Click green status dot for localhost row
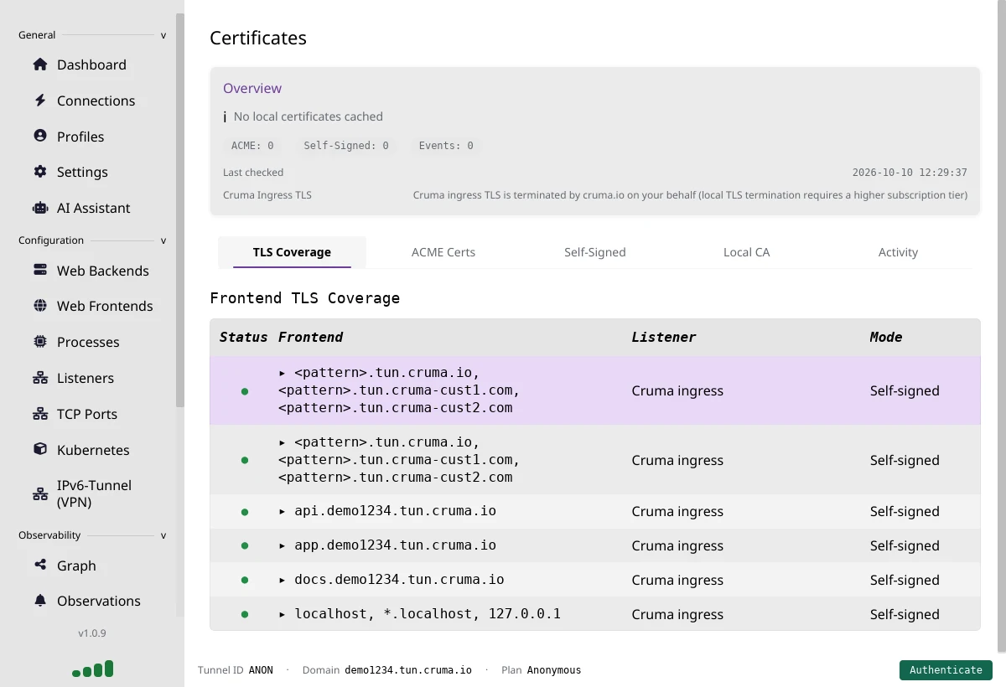1006x687 pixels. tap(245, 614)
